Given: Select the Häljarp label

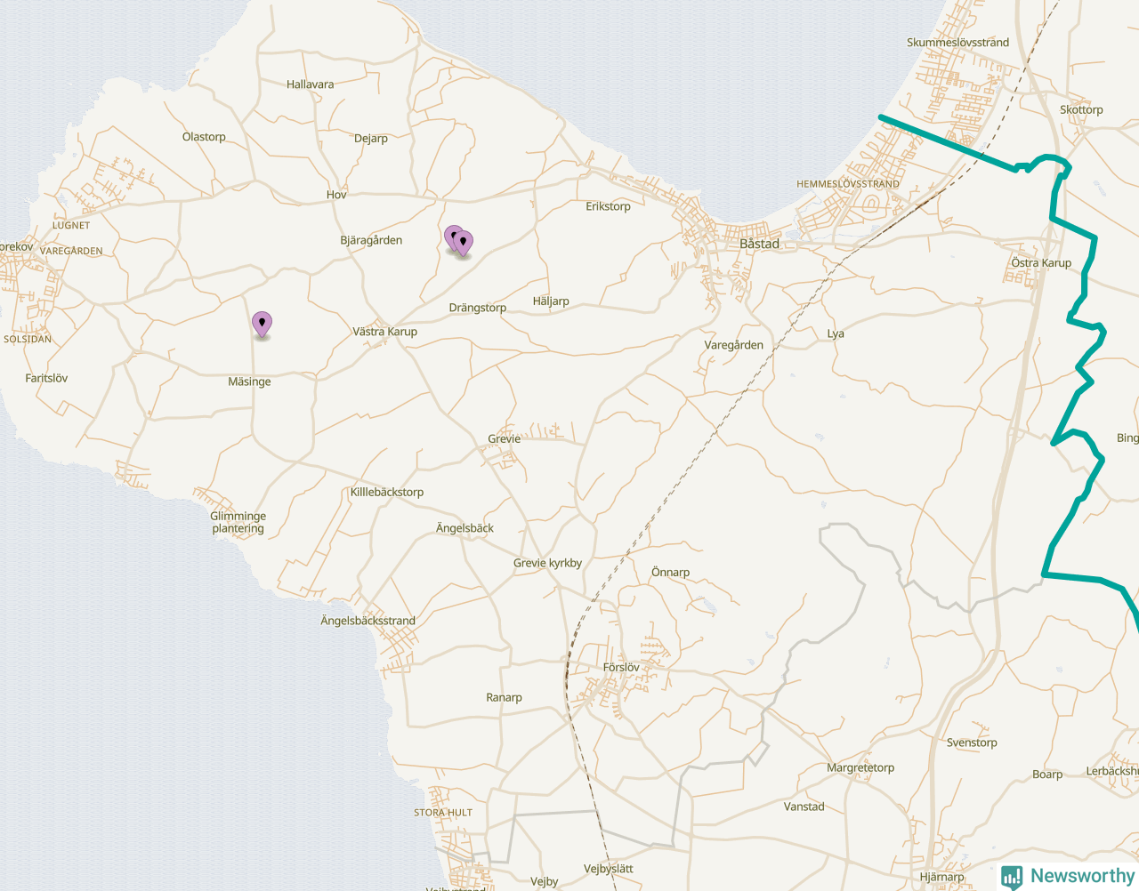Looking at the screenshot, I should [551, 301].
